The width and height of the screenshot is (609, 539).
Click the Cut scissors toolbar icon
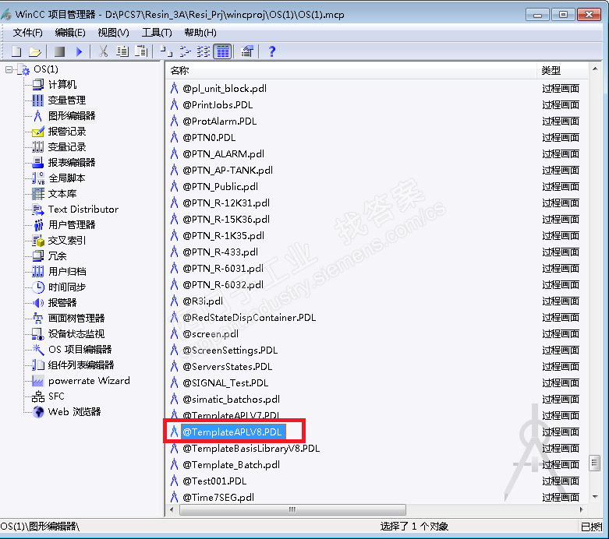point(103,51)
